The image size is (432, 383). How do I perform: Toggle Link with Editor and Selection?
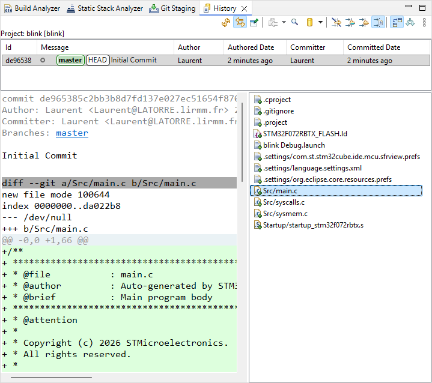point(240,23)
